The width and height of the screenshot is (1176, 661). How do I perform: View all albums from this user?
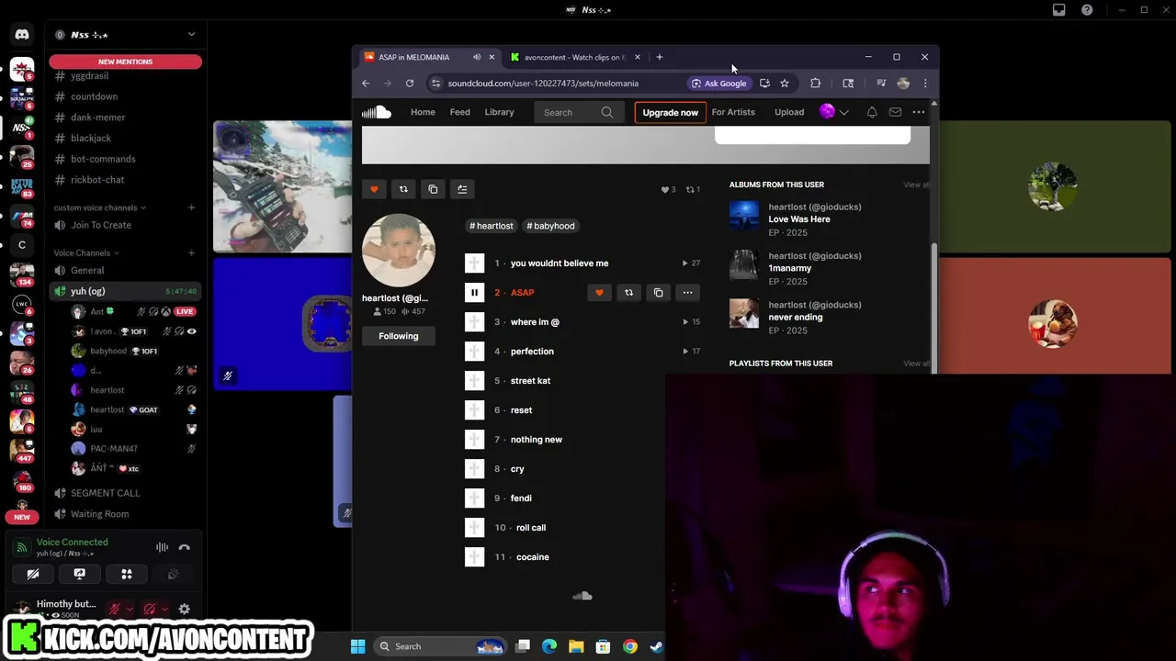tap(916, 185)
